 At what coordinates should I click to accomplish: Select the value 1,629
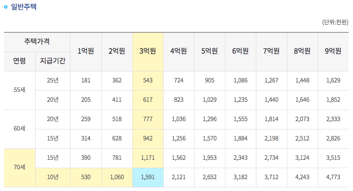click(x=333, y=81)
